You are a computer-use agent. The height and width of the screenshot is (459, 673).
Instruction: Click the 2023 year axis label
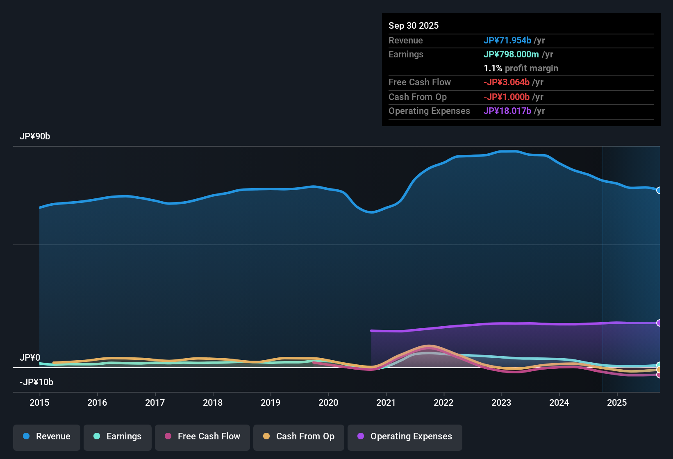(502, 403)
